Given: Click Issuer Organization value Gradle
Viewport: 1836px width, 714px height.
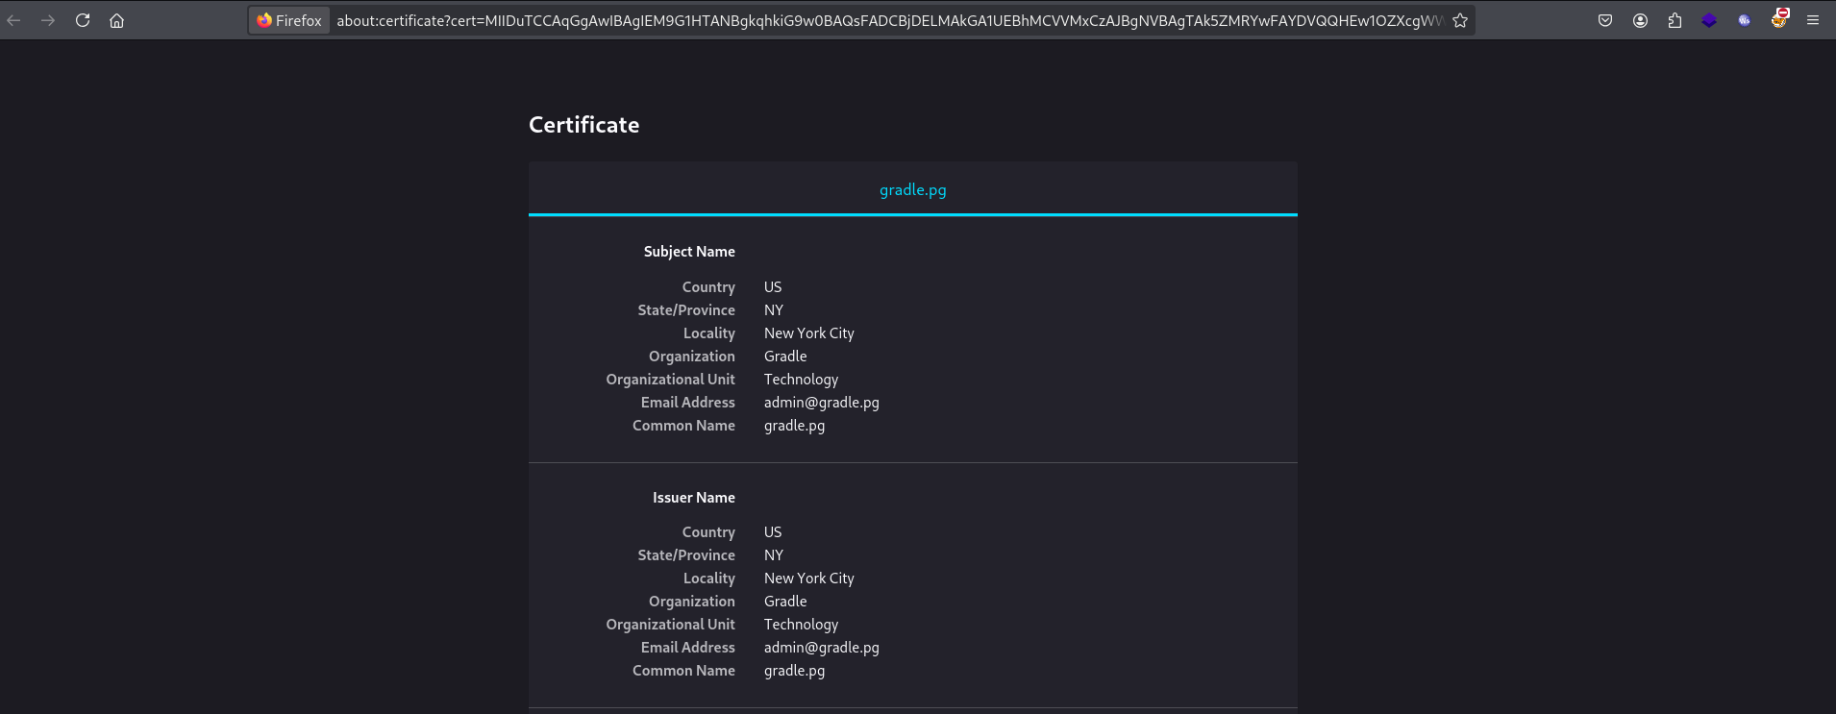Looking at the screenshot, I should pos(785,602).
